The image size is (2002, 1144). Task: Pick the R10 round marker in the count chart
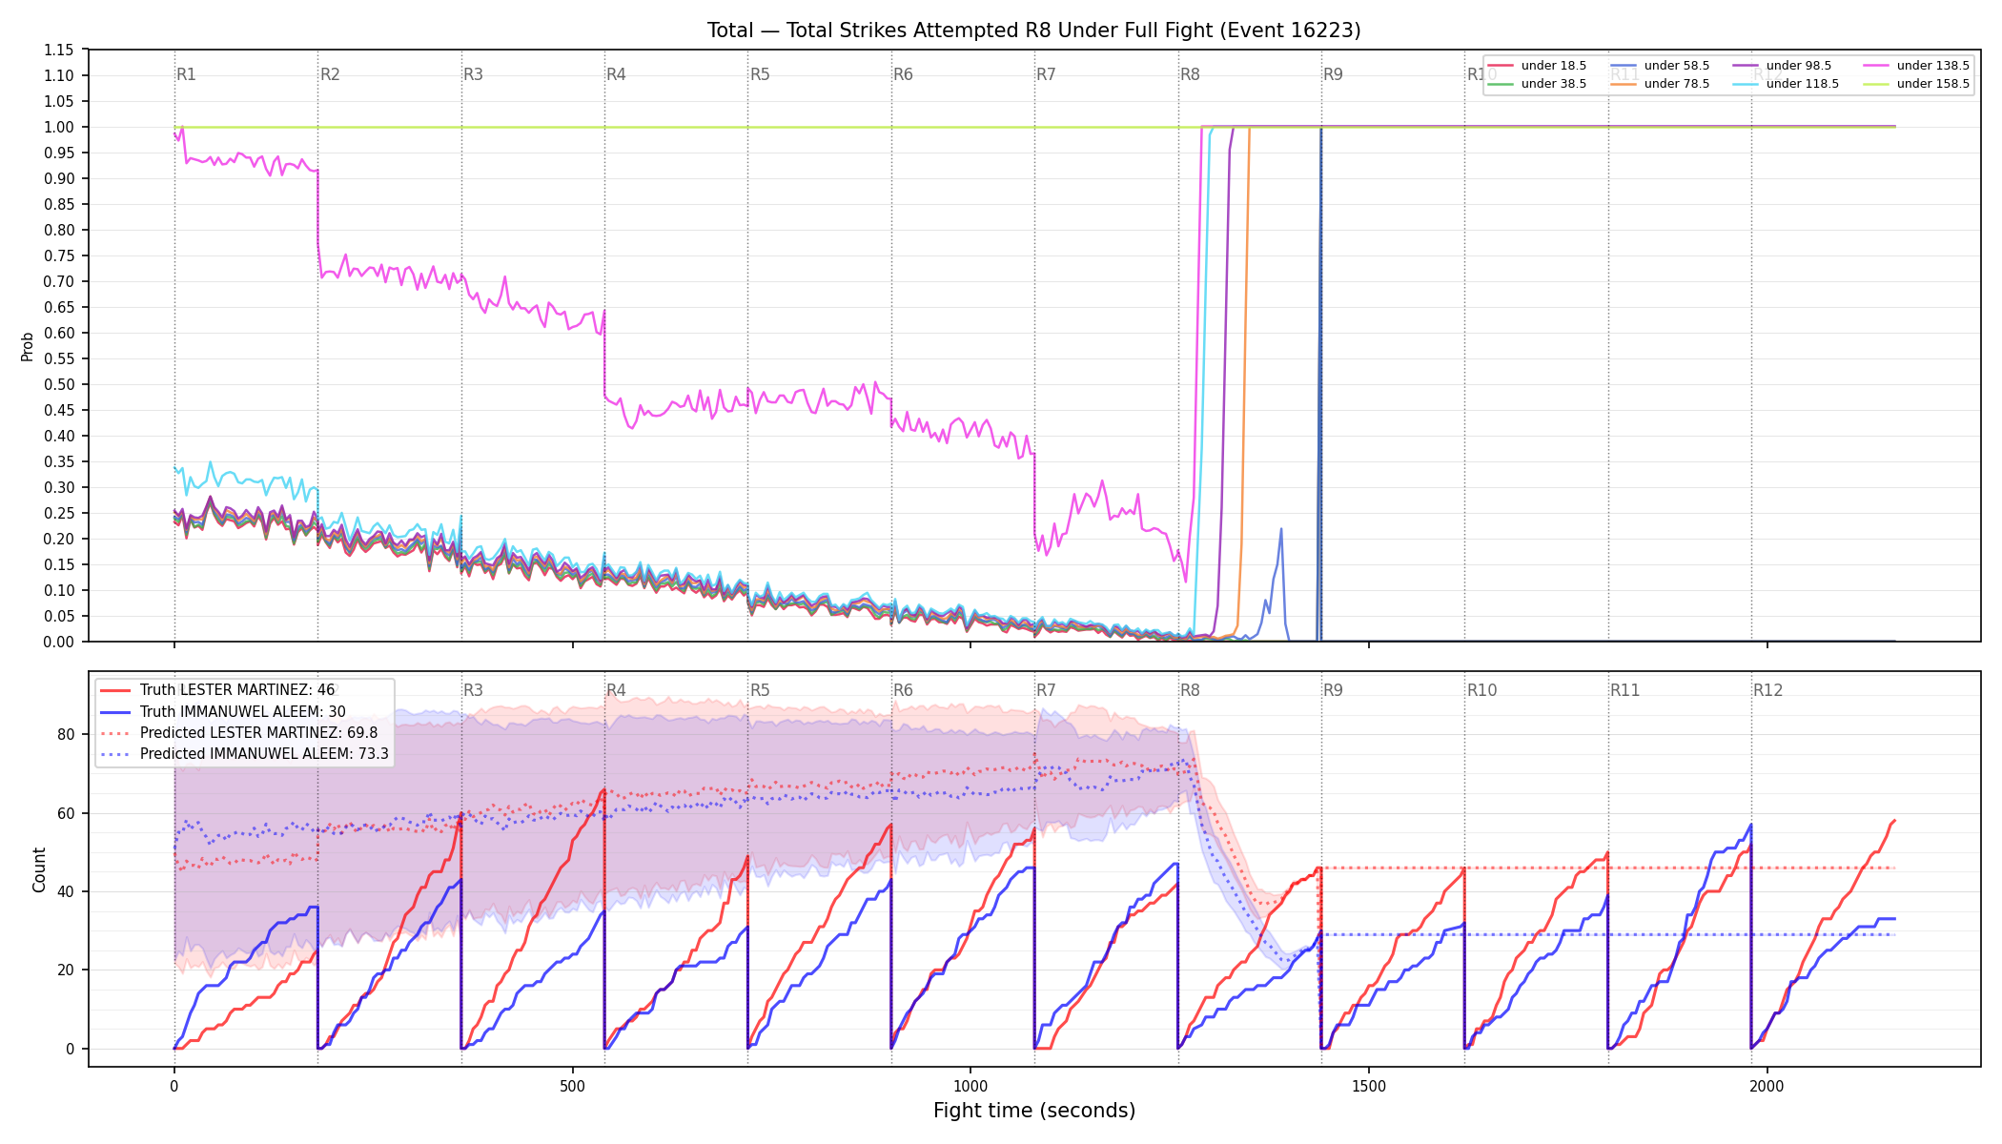pos(1481,690)
